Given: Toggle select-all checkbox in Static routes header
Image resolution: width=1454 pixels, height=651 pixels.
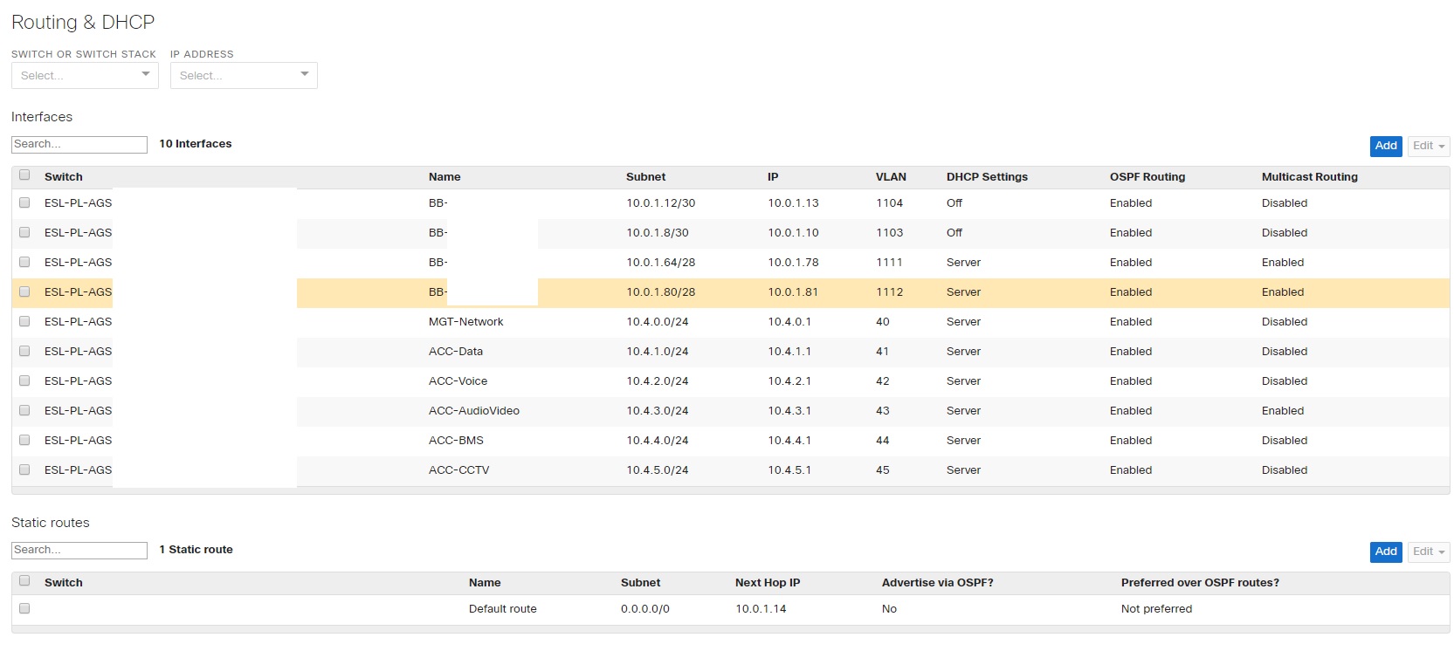Looking at the screenshot, I should 24,581.
